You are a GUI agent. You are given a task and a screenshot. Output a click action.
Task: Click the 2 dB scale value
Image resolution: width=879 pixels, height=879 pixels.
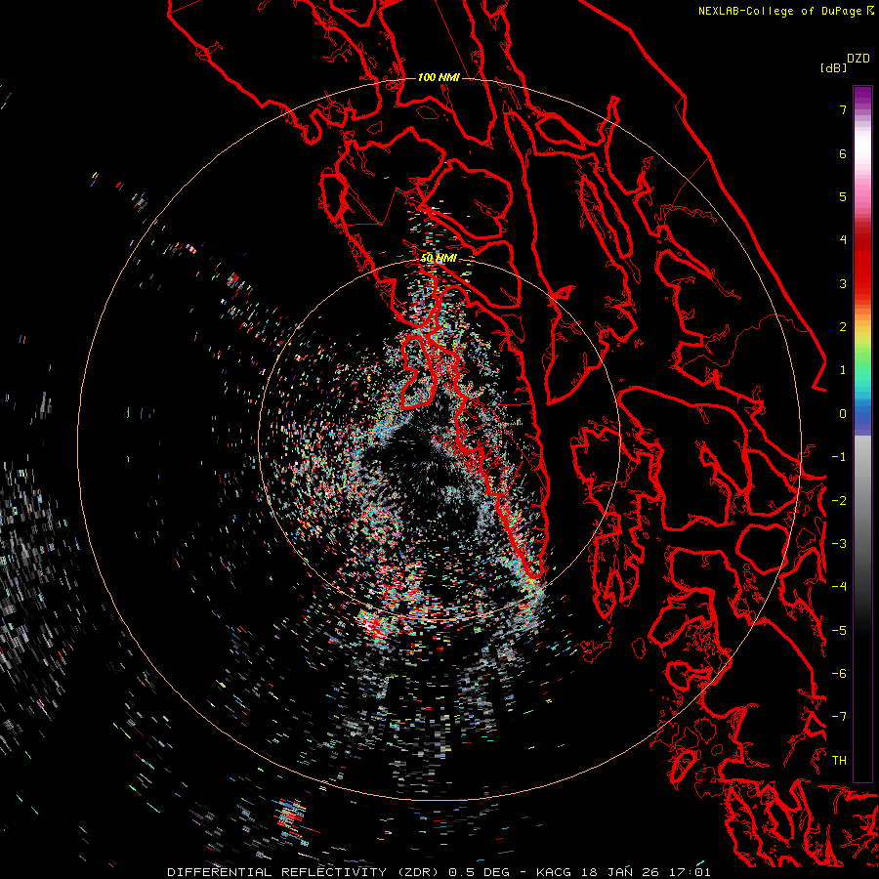point(843,327)
